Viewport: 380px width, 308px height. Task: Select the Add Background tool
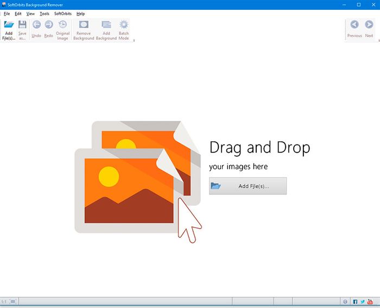106,25
